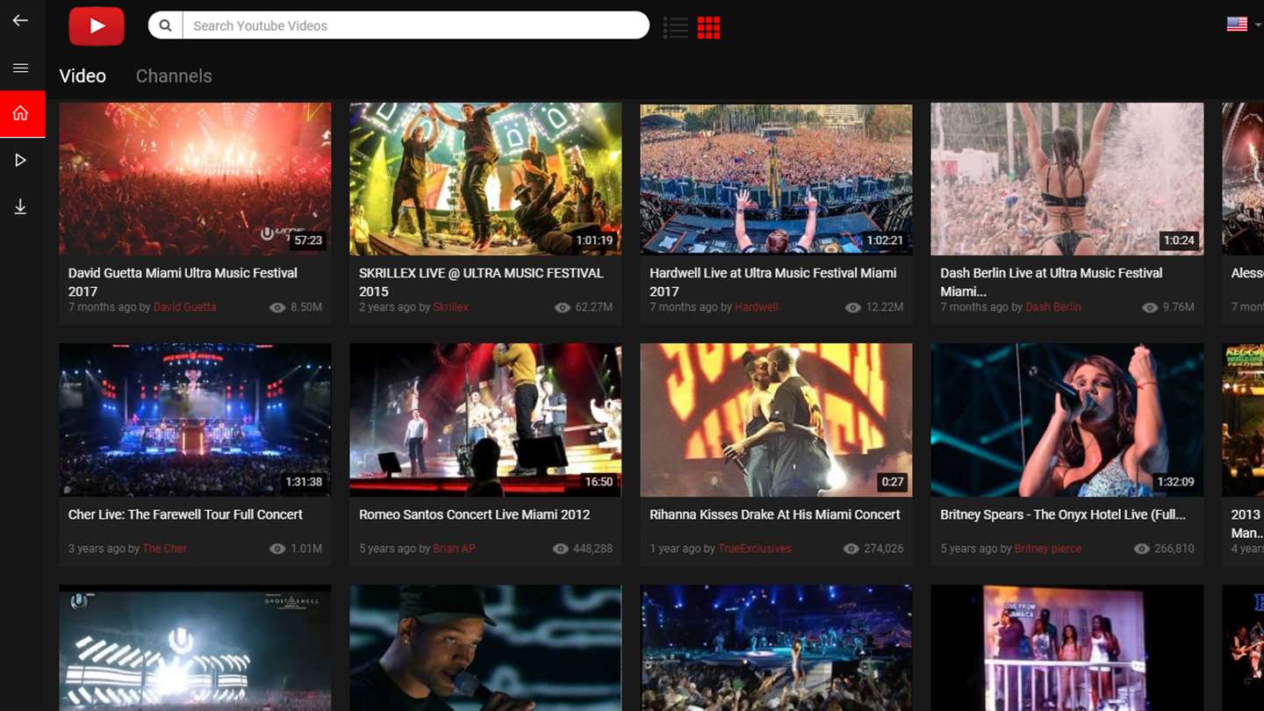Viewport: 1264px width, 711px height.
Task: Click the 0:27 duration badge
Action: tap(892, 481)
